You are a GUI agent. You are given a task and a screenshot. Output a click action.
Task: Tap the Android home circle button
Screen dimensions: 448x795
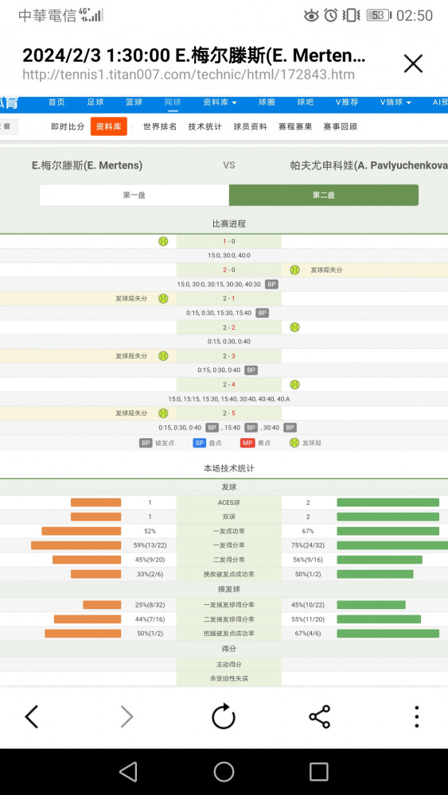(x=224, y=772)
